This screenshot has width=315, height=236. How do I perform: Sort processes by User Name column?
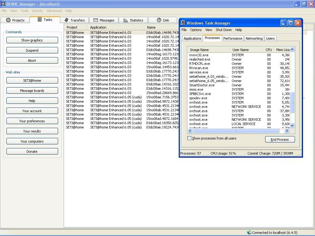[x=246, y=50]
